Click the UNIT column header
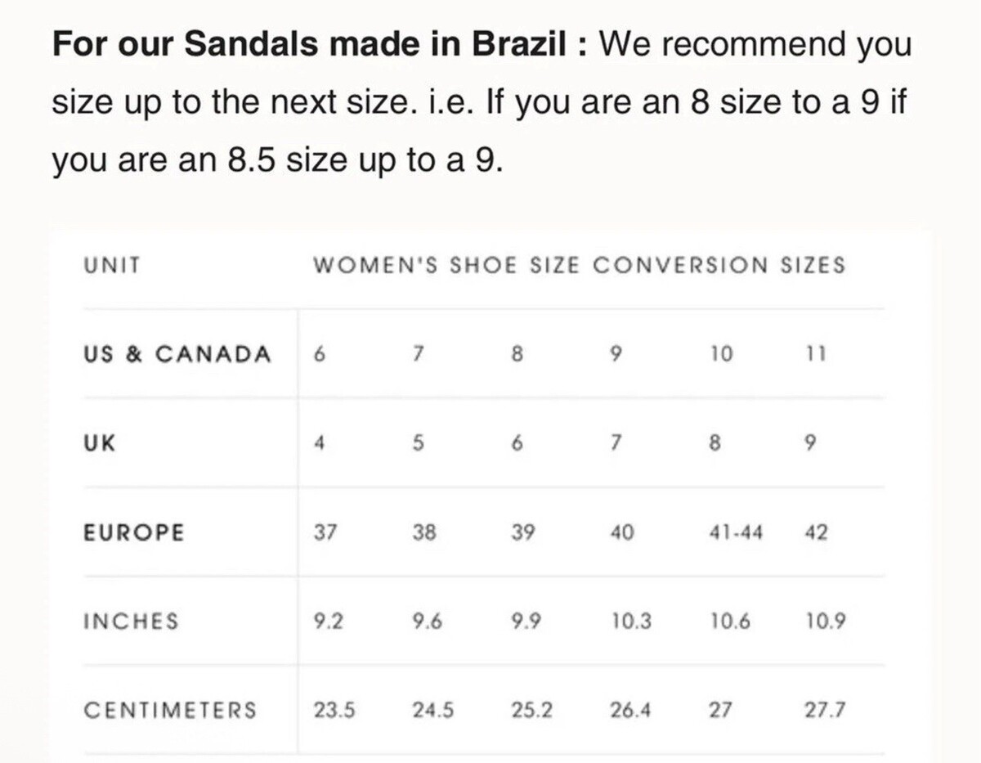 [x=112, y=266]
